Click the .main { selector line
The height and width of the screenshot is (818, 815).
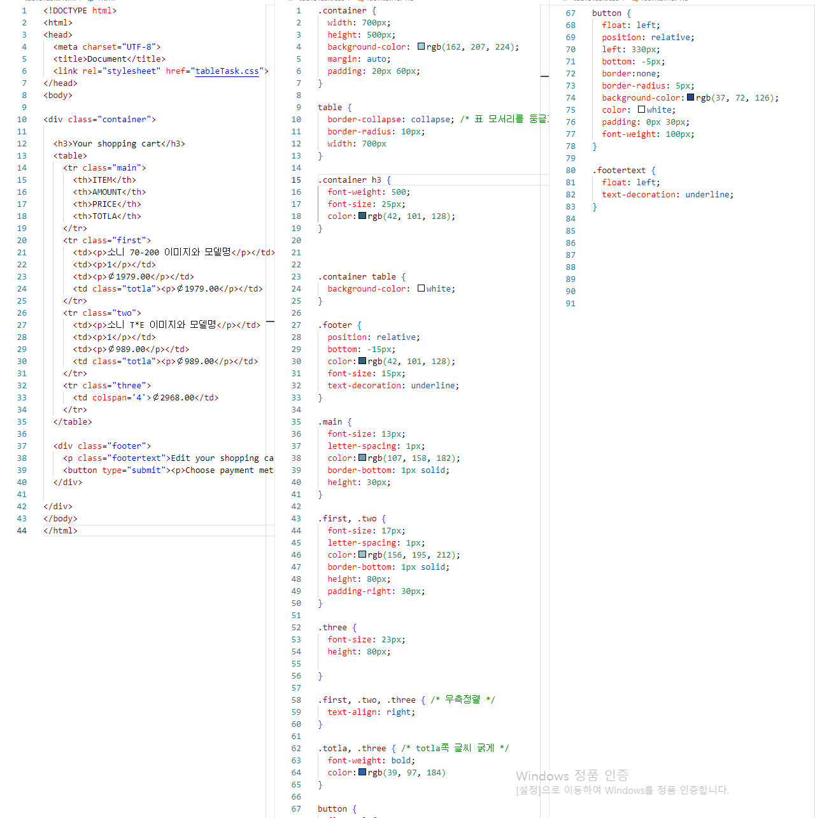(335, 422)
